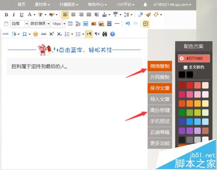Open the font color dropdown arrow
Image resolution: width=217 pixels, height=170 pixels.
pyautogui.click(x=34, y=15)
